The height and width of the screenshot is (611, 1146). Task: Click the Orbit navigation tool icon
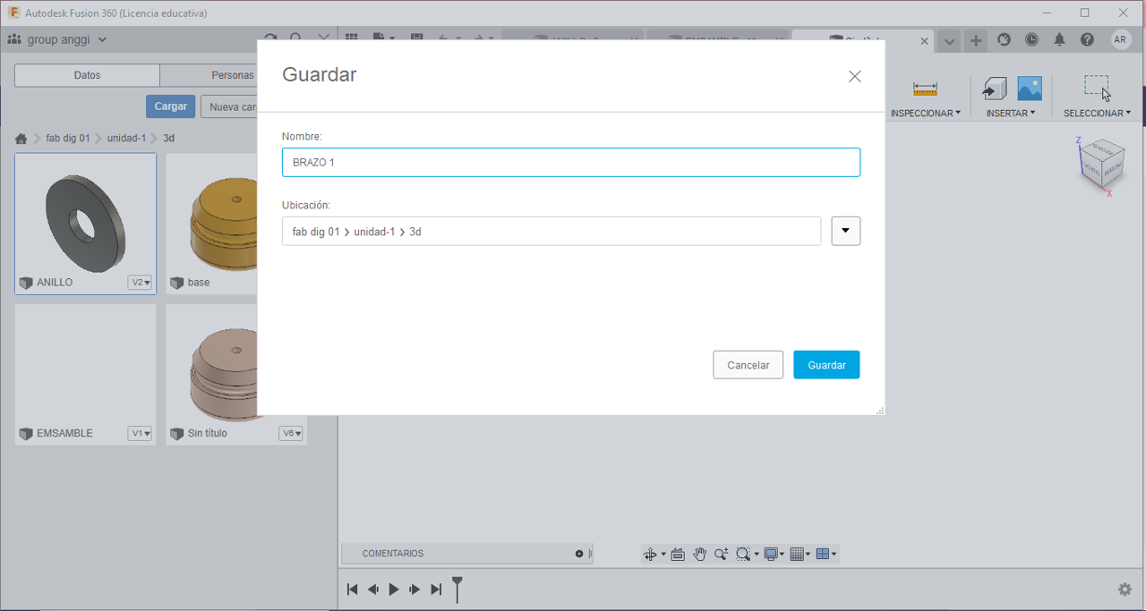pos(651,555)
